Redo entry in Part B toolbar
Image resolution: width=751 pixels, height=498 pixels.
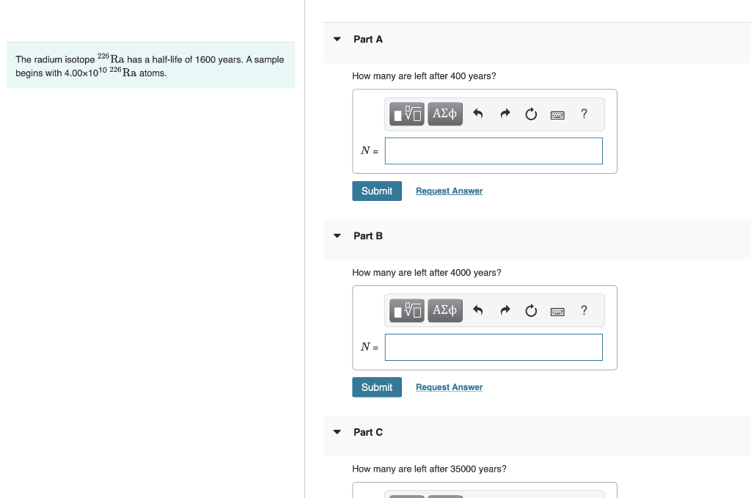click(505, 310)
